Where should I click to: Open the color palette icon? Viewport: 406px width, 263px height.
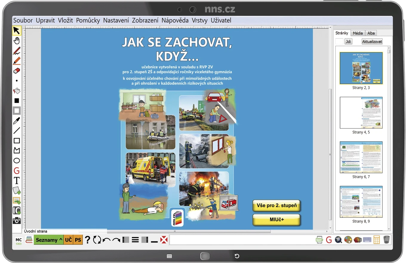[348, 239]
